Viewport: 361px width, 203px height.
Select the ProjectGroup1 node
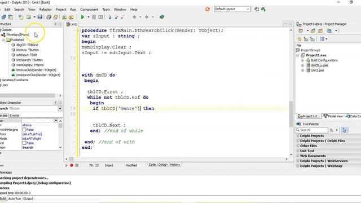tap(311, 50)
